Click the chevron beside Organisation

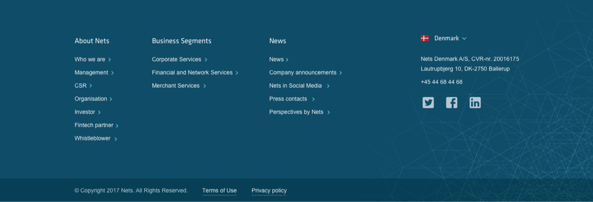click(111, 99)
